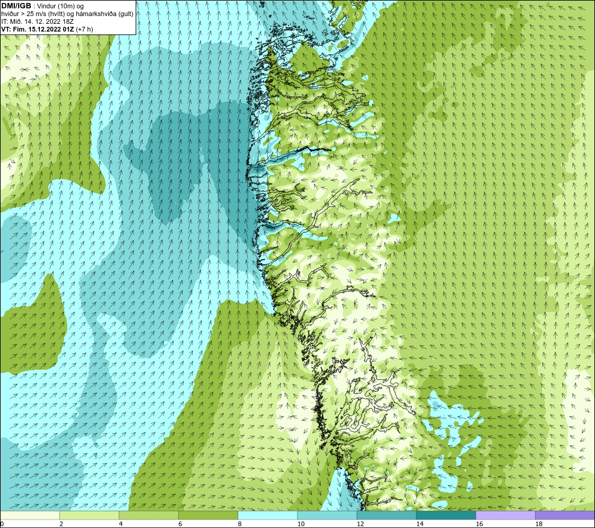
Task: Click the 'IT: Mið. 14. 12. 2022 18Z' line
Action: [37, 21]
